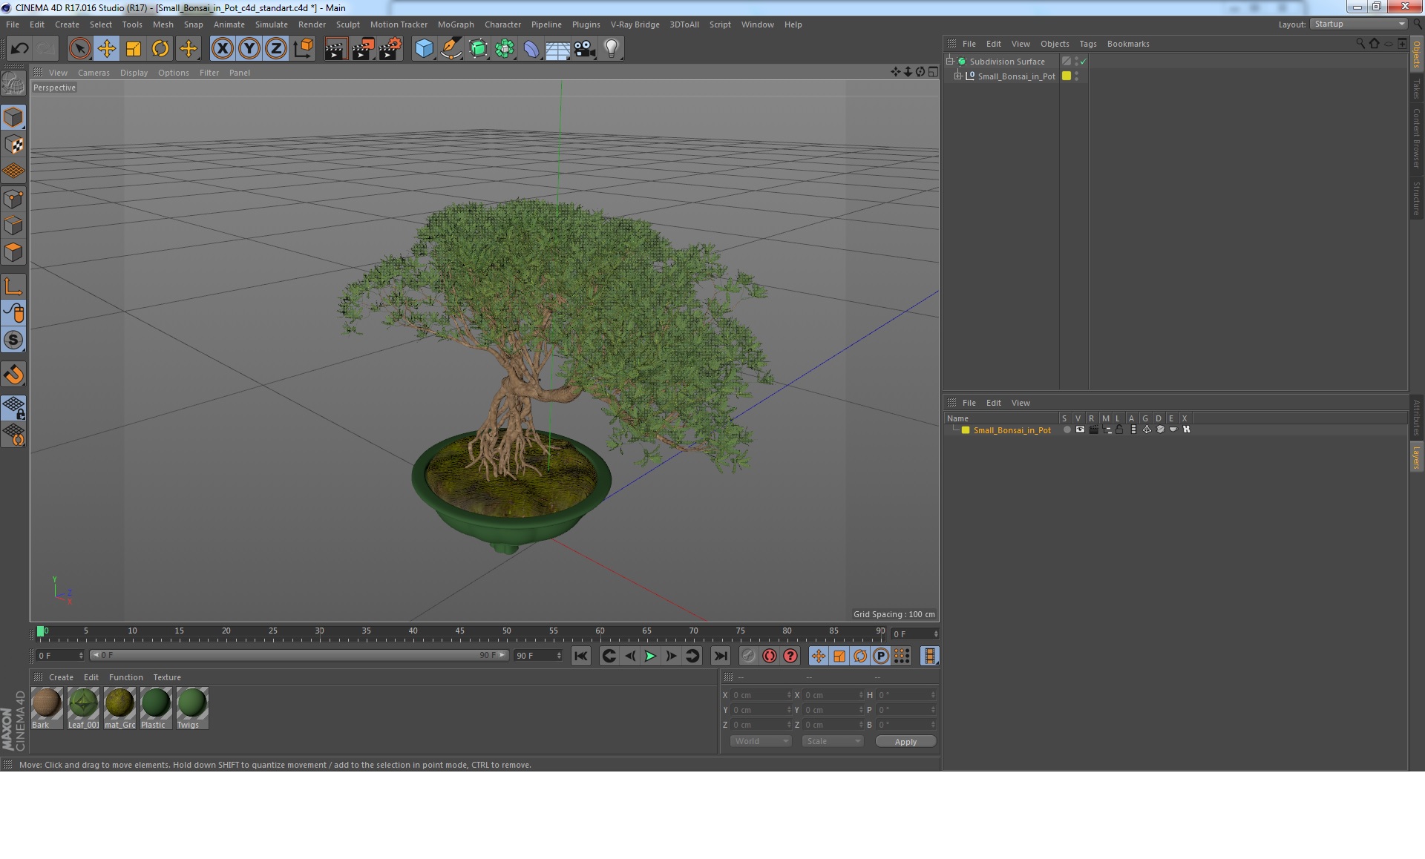Go to start of animation
The height and width of the screenshot is (859, 1425).
pyautogui.click(x=581, y=656)
